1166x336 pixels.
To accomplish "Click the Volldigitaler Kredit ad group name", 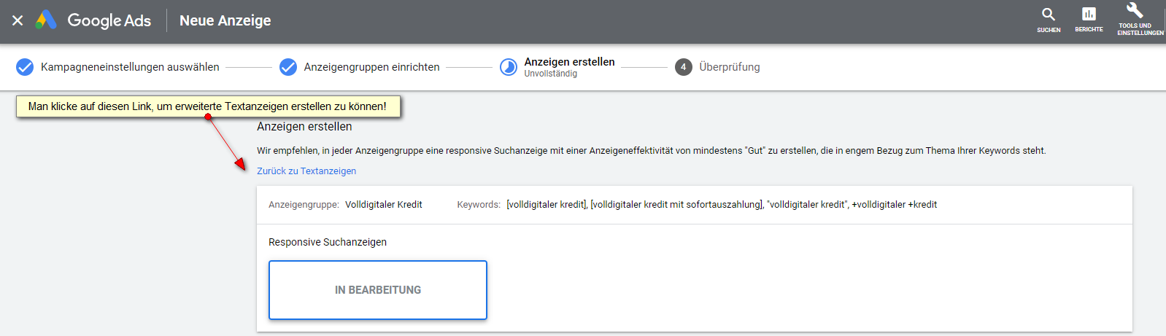I will point(384,205).
